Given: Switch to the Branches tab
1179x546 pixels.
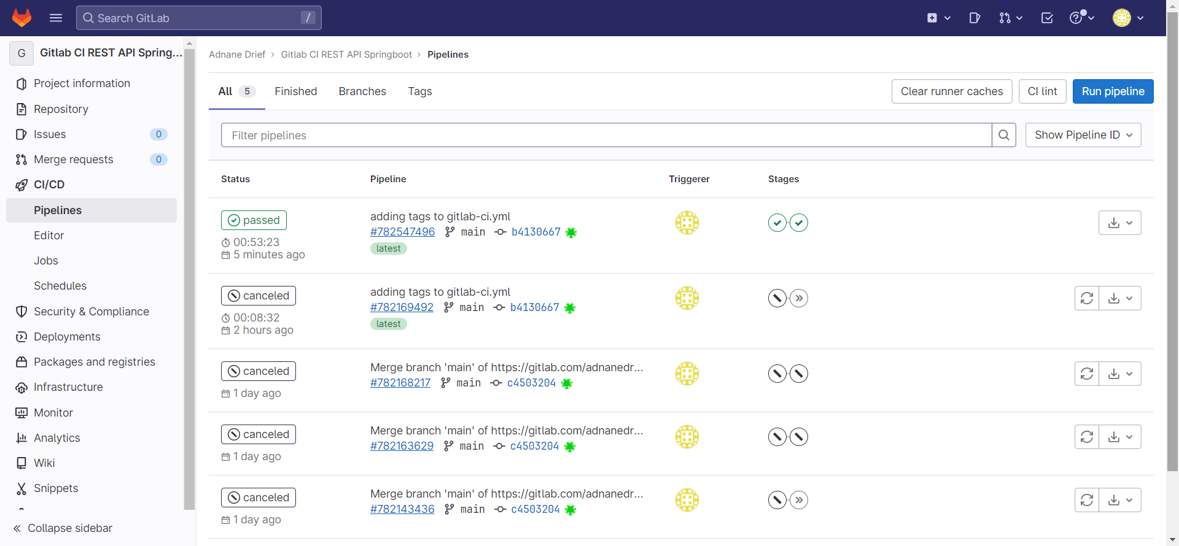Looking at the screenshot, I should click(362, 91).
